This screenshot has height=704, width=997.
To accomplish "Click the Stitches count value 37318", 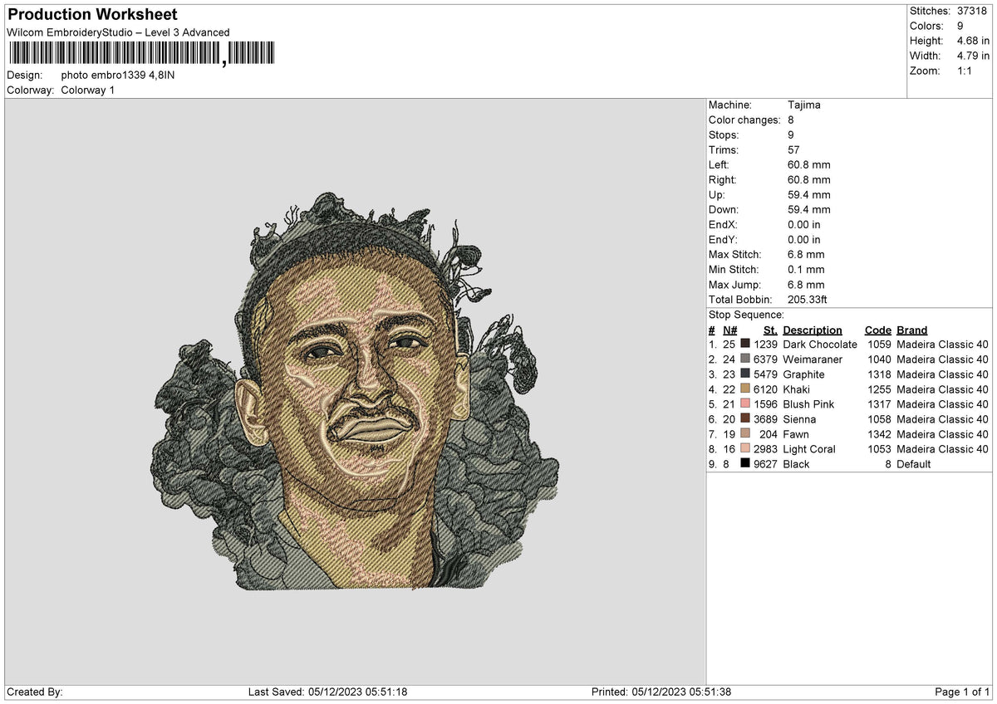I will coord(974,11).
